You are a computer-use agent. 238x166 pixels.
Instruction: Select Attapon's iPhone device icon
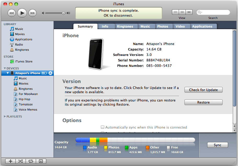pos(12,73)
